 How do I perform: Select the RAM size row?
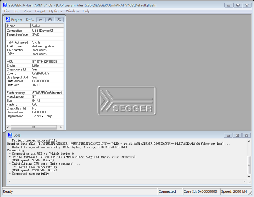[34, 85]
